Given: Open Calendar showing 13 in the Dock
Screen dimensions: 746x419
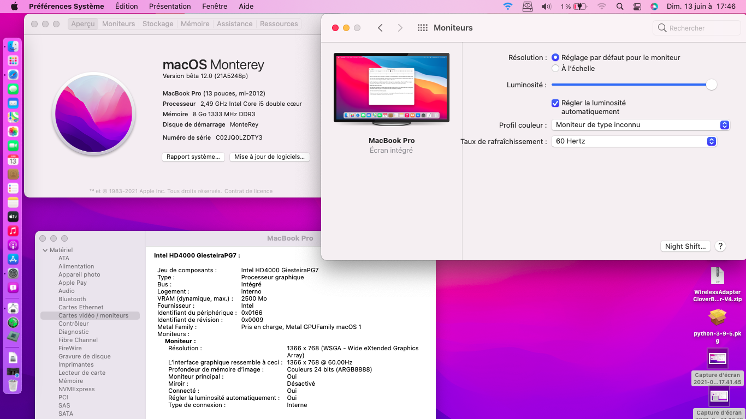Looking at the screenshot, I should [13, 160].
